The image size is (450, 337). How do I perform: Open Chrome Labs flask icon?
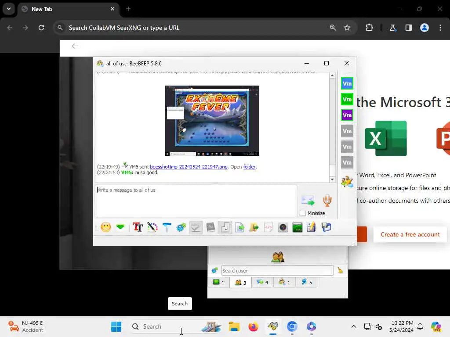(x=392, y=28)
